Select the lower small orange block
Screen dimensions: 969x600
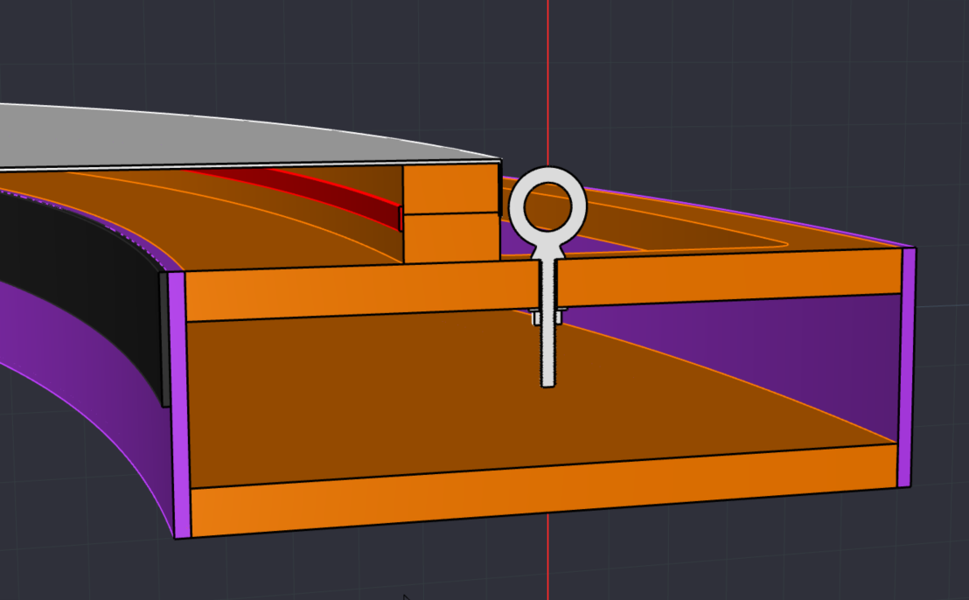click(x=450, y=237)
